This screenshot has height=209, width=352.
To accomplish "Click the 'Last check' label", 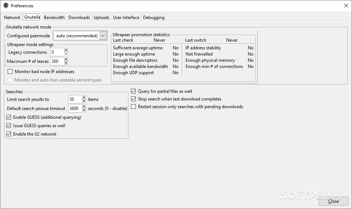I will (123, 40).
